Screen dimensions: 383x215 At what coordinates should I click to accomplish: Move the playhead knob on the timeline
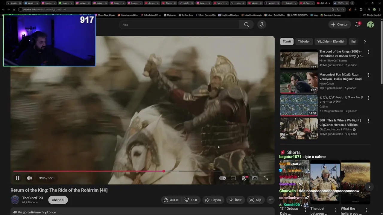[x=164, y=171]
